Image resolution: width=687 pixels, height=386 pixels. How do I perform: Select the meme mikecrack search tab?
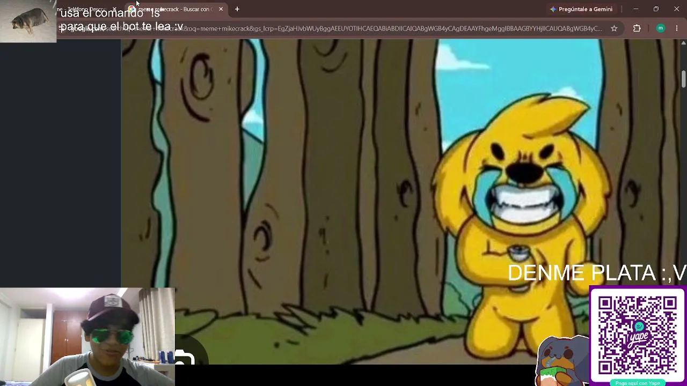[x=175, y=9]
